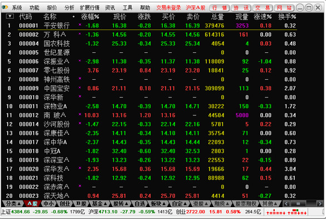Viewport: 326px width, 219px height.
Task: Sort by the 总量 column header
Action: 217,17
